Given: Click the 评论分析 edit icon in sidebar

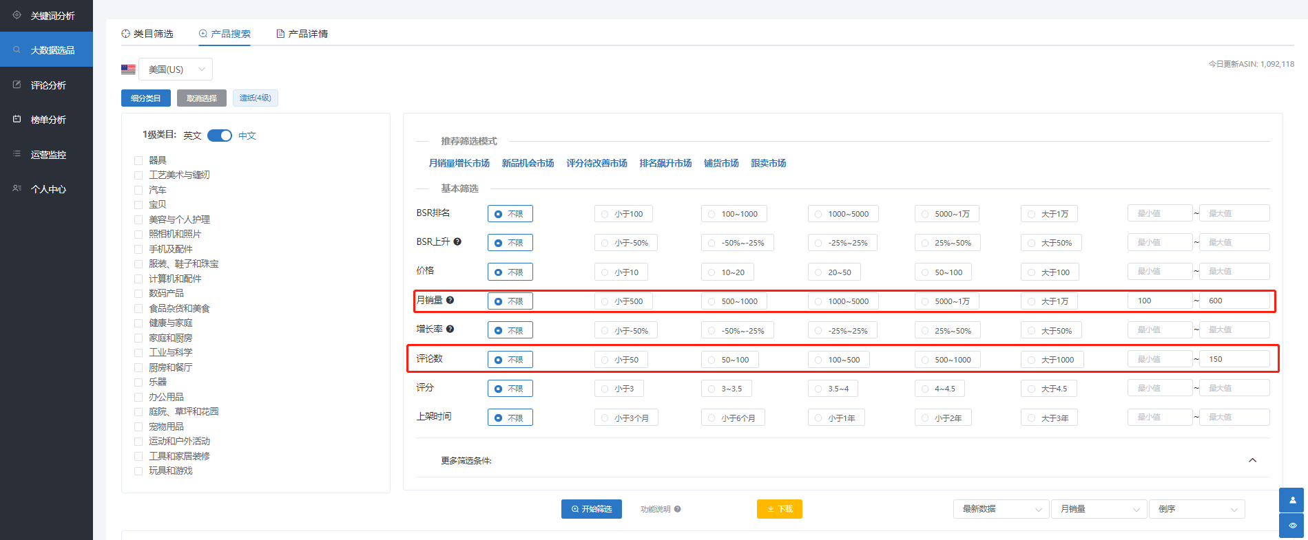Looking at the screenshot, I should (x=17, y=85).
